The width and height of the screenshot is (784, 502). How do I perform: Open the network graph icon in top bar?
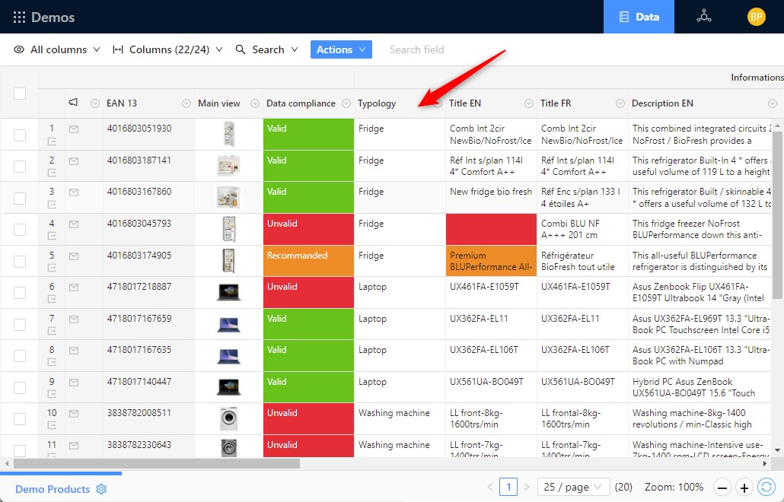(x=704, y=17)
